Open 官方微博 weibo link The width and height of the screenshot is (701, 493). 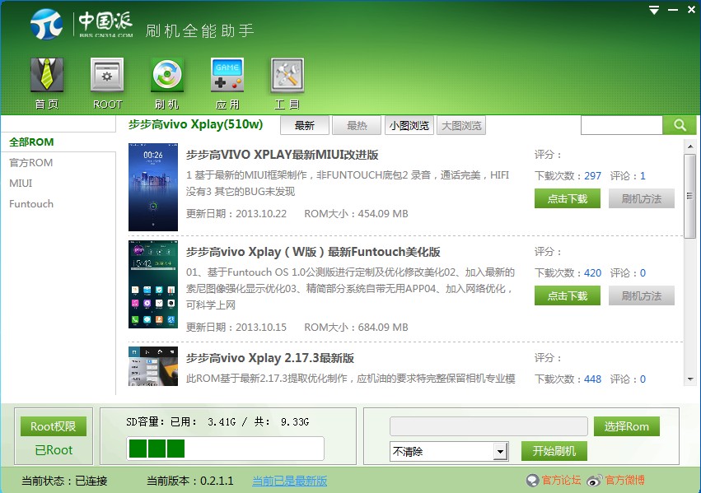click(x=616, y=481)
